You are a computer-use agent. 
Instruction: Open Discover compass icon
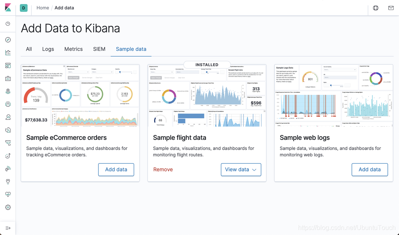(8, 40)
